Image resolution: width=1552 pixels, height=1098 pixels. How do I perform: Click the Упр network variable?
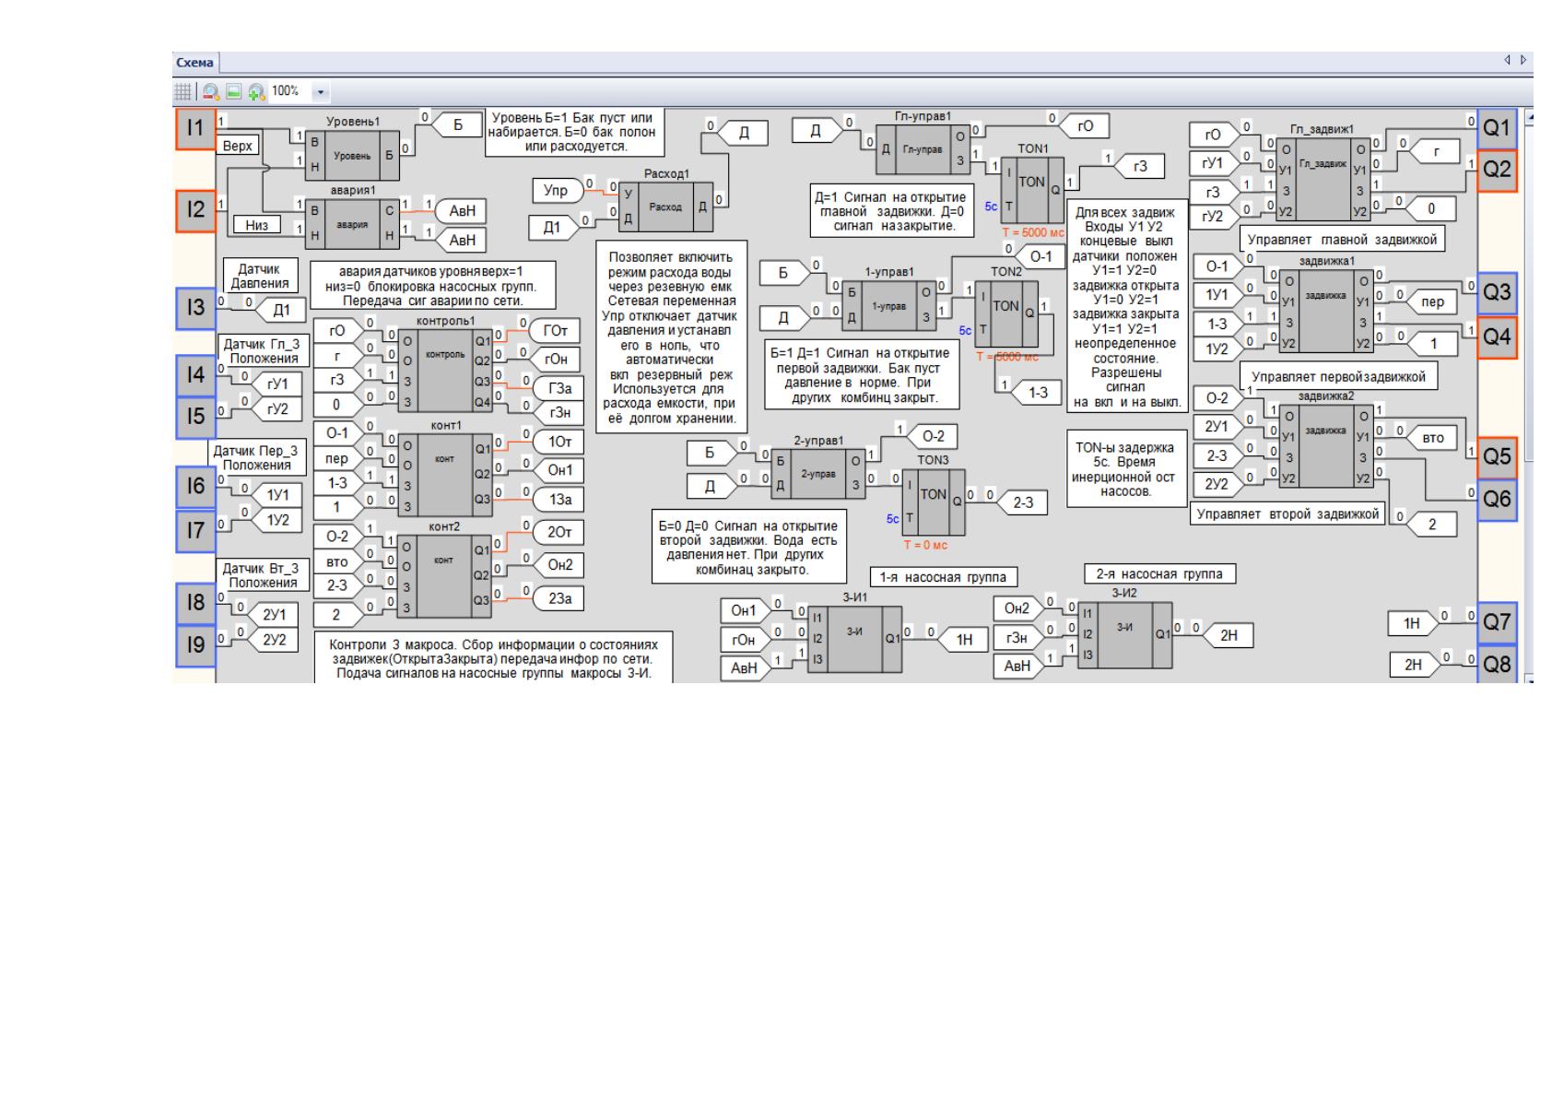pyautogui.click(x=558, y=190)
